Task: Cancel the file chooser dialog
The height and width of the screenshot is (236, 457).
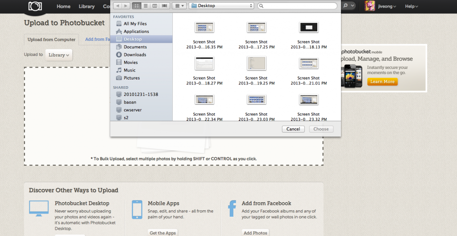Action: [293, 129]
